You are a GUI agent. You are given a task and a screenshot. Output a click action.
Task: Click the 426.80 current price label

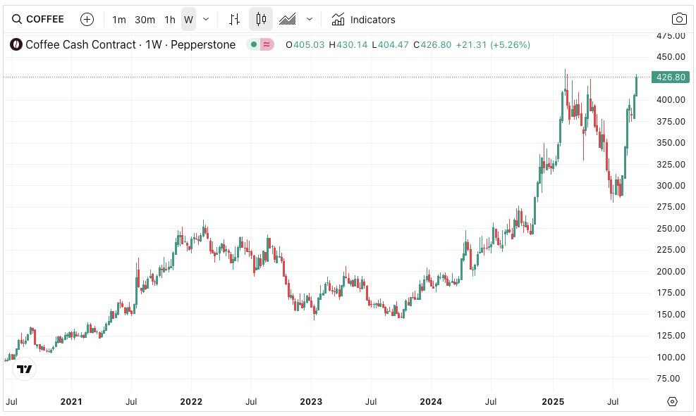tap(670, 77)
